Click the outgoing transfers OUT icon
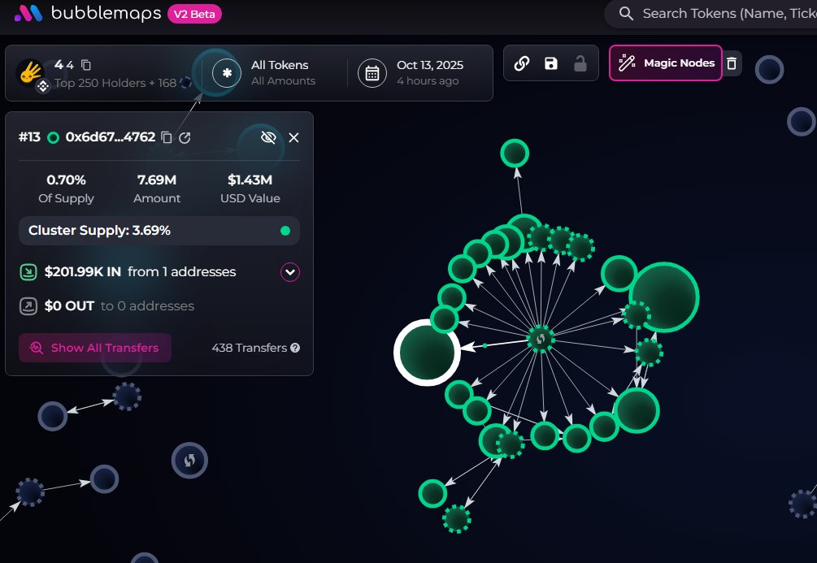The height and width of the screenshot is (563, 817). tap(28, 306)
